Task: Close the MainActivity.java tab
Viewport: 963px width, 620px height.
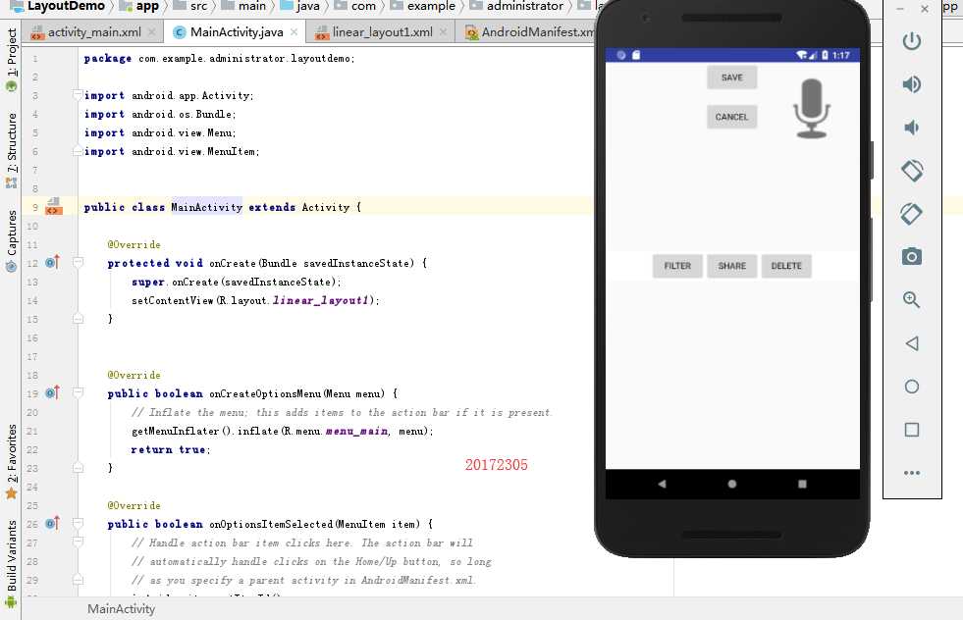Action: [x=294, y=32]
